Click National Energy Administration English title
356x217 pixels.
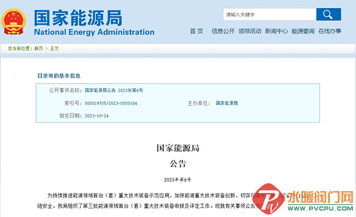pyautogui.click(x=94, y=32)
